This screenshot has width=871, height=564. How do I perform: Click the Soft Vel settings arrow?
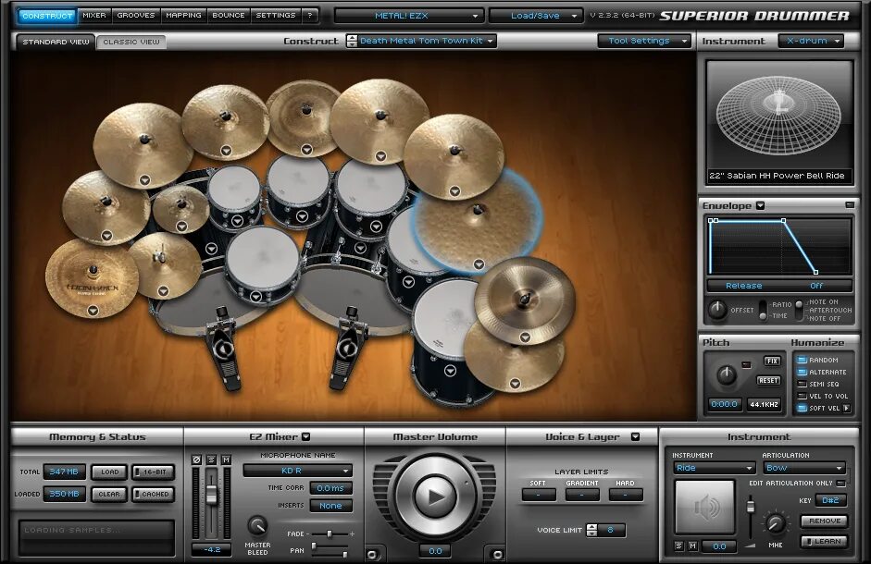(847, 408)
